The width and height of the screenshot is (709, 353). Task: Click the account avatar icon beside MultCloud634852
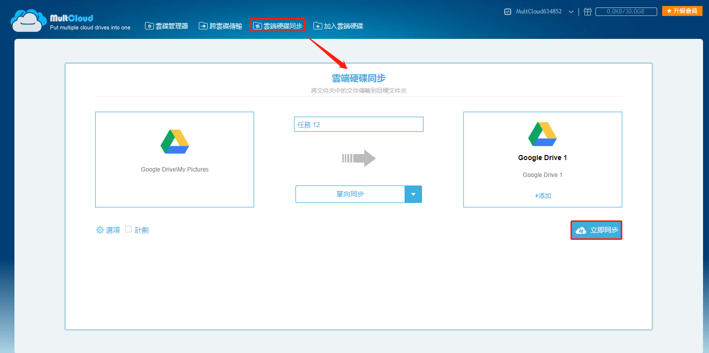coord(508,11)
